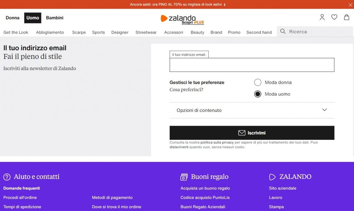Open the Lavoro link

point(276,198)
